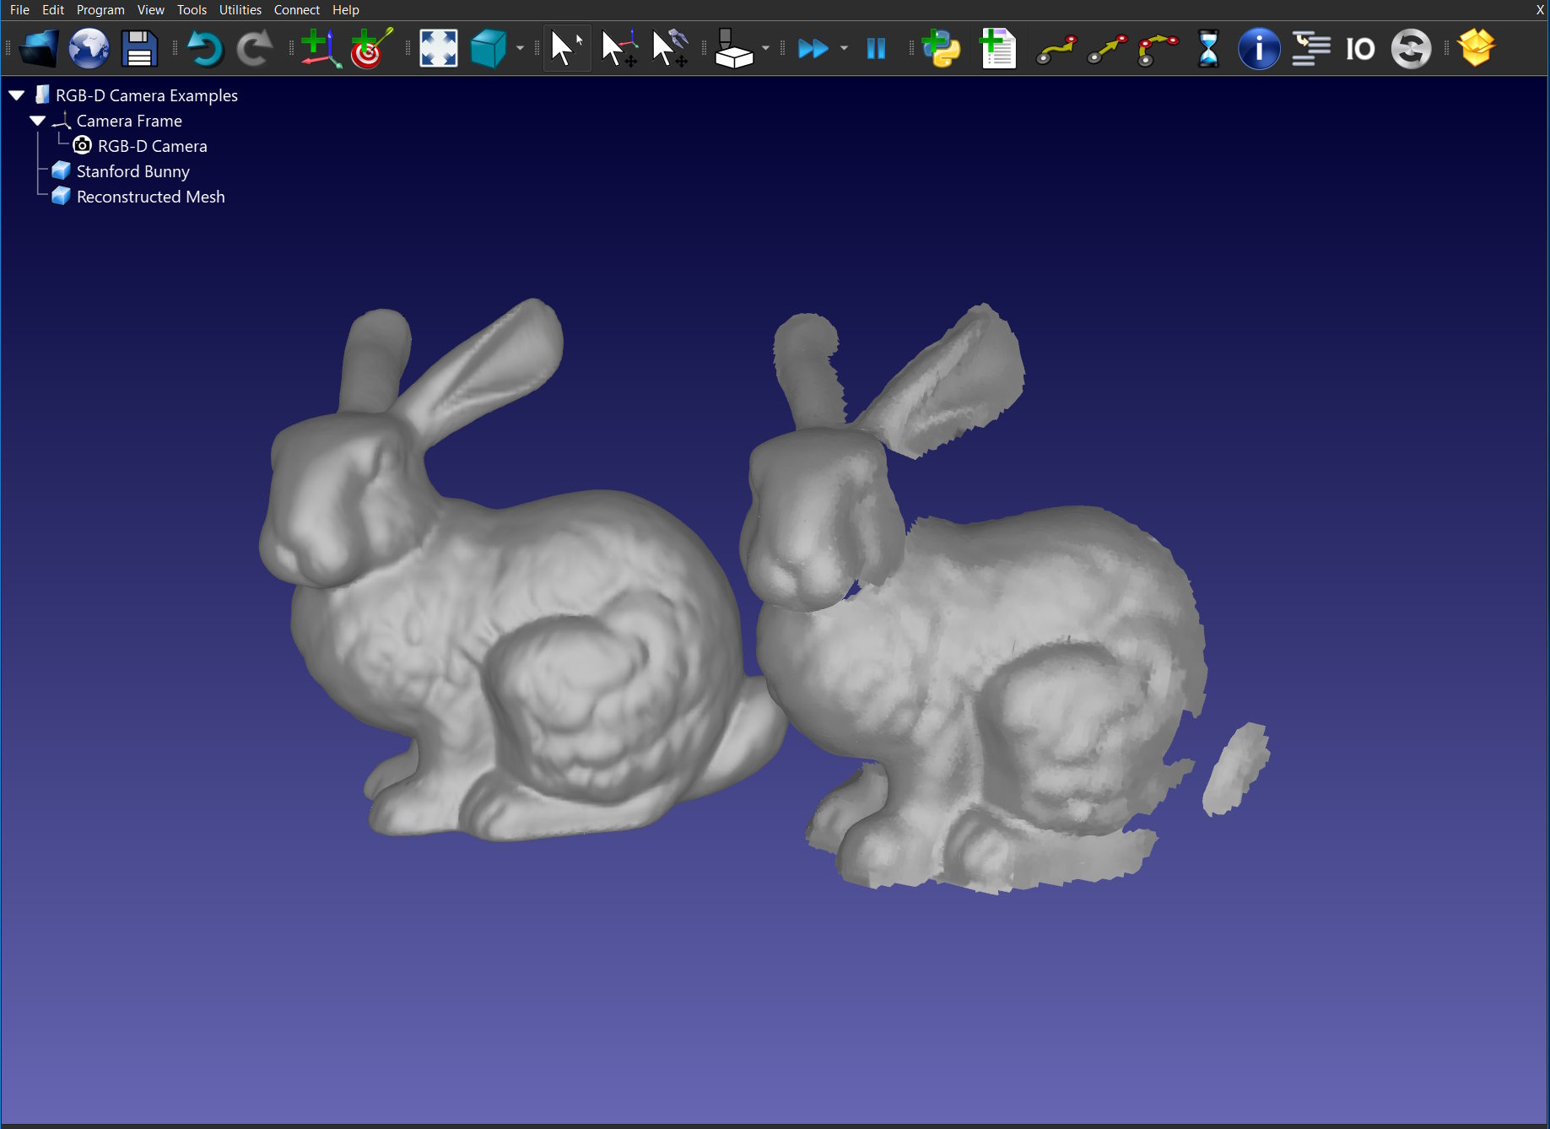Insert a Pause instruction with the hourglass icon
The image size is (1550, 1129).
tap(1208, 48)
